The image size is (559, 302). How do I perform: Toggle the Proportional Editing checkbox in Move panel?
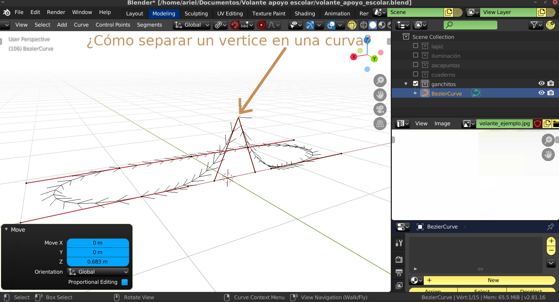tap(124, 282)
